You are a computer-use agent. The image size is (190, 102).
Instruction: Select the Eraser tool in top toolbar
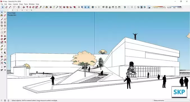pyautogui.click(x=6, y=7)
